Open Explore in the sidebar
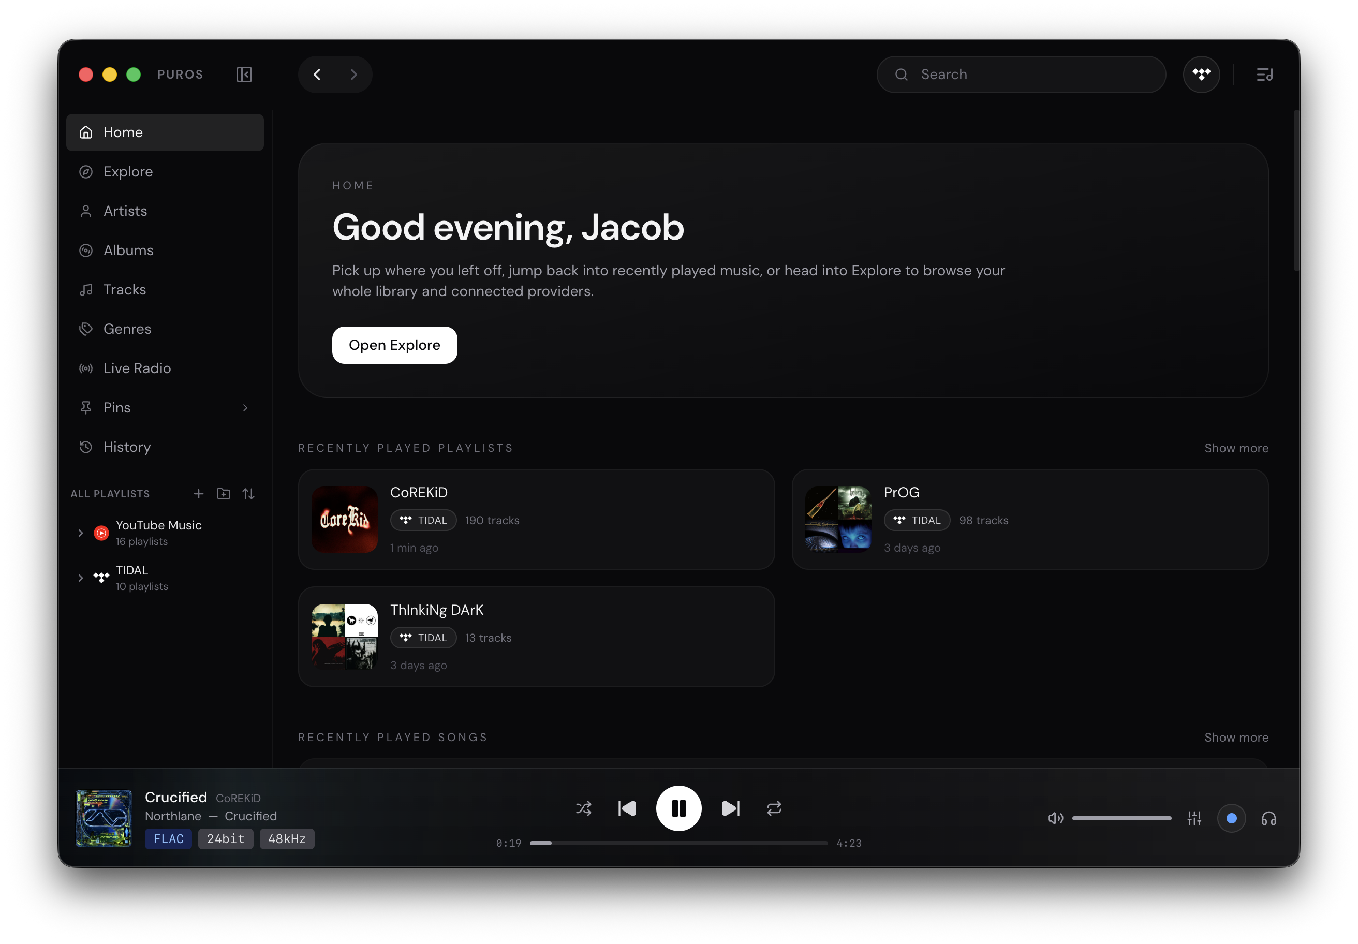 click(x=165, y=171)
